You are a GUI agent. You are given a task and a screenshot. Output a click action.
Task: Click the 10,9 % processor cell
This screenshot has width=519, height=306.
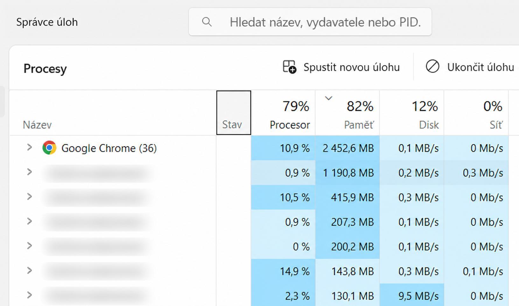pos(283,148)
